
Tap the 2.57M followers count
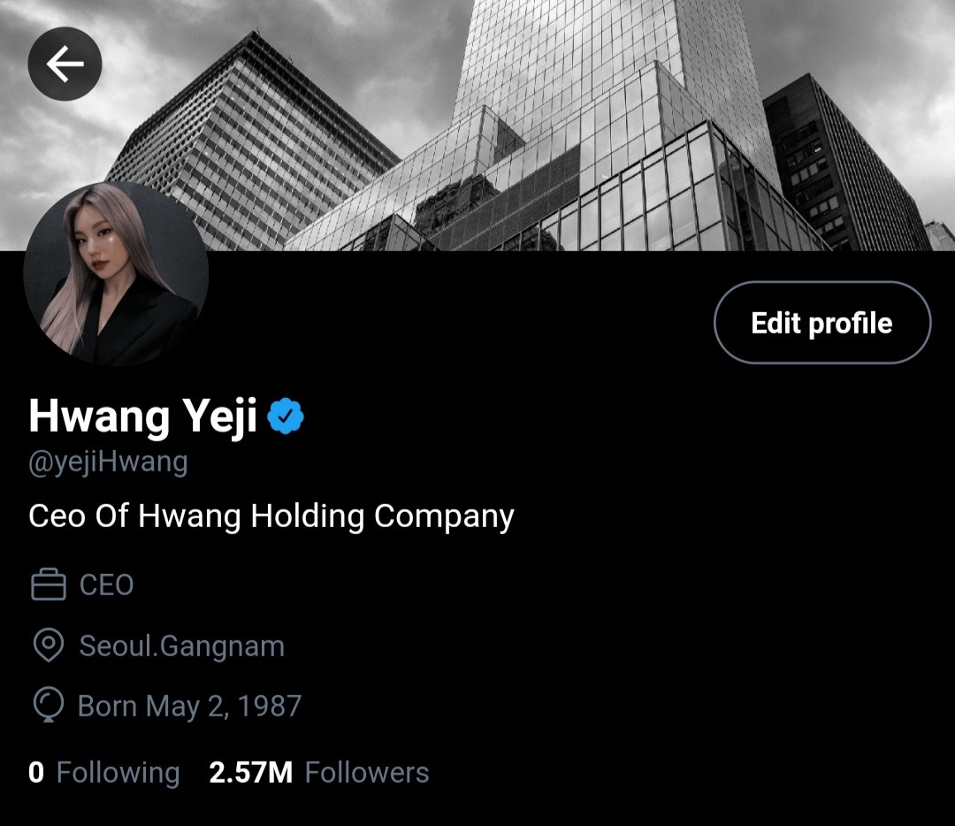pyautogui.click(x=250, y=772)
